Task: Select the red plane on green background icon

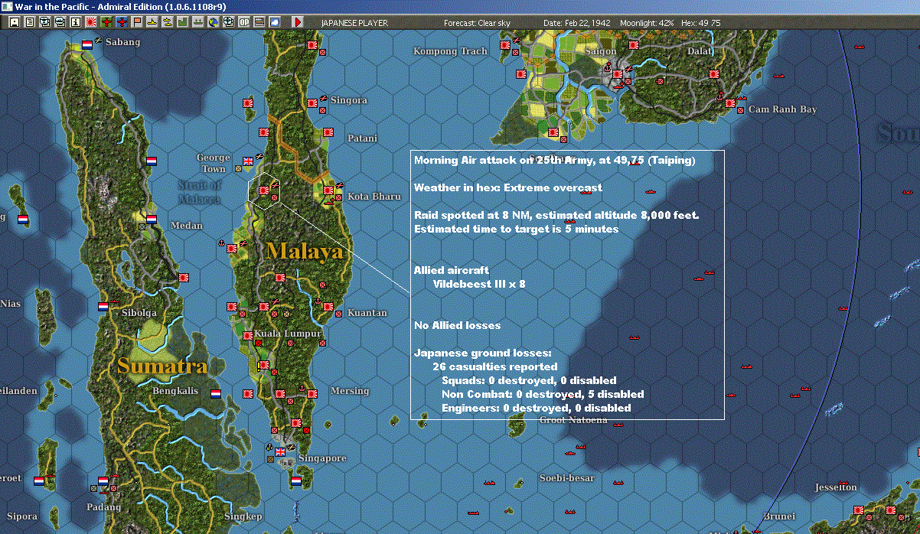Action: (106, 22)
